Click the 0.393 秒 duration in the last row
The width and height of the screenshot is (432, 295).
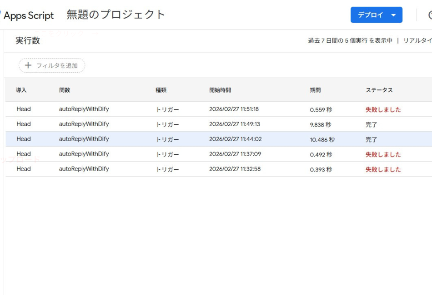pyautogui.click(x=321, y=170)
